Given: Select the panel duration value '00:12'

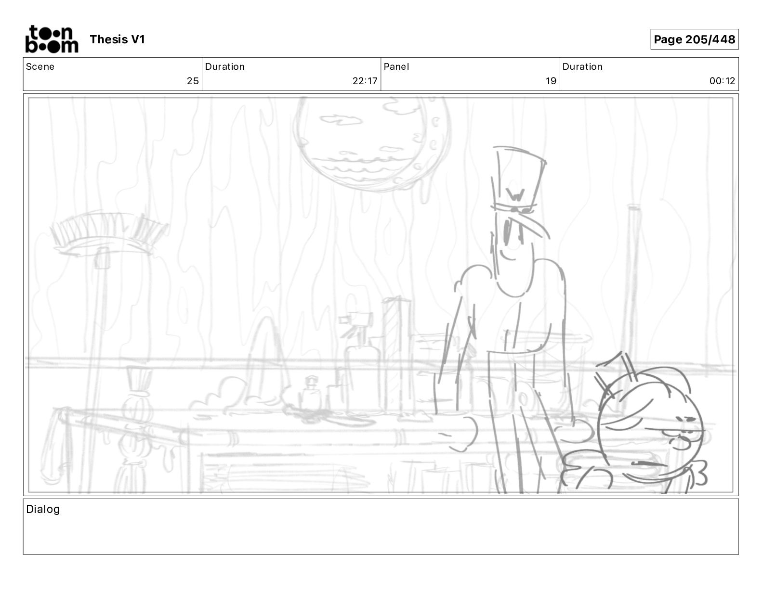Looking at the screenshot, I should 722,81.
